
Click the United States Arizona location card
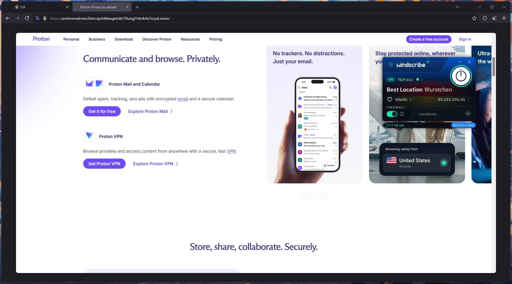coord(417,163)
